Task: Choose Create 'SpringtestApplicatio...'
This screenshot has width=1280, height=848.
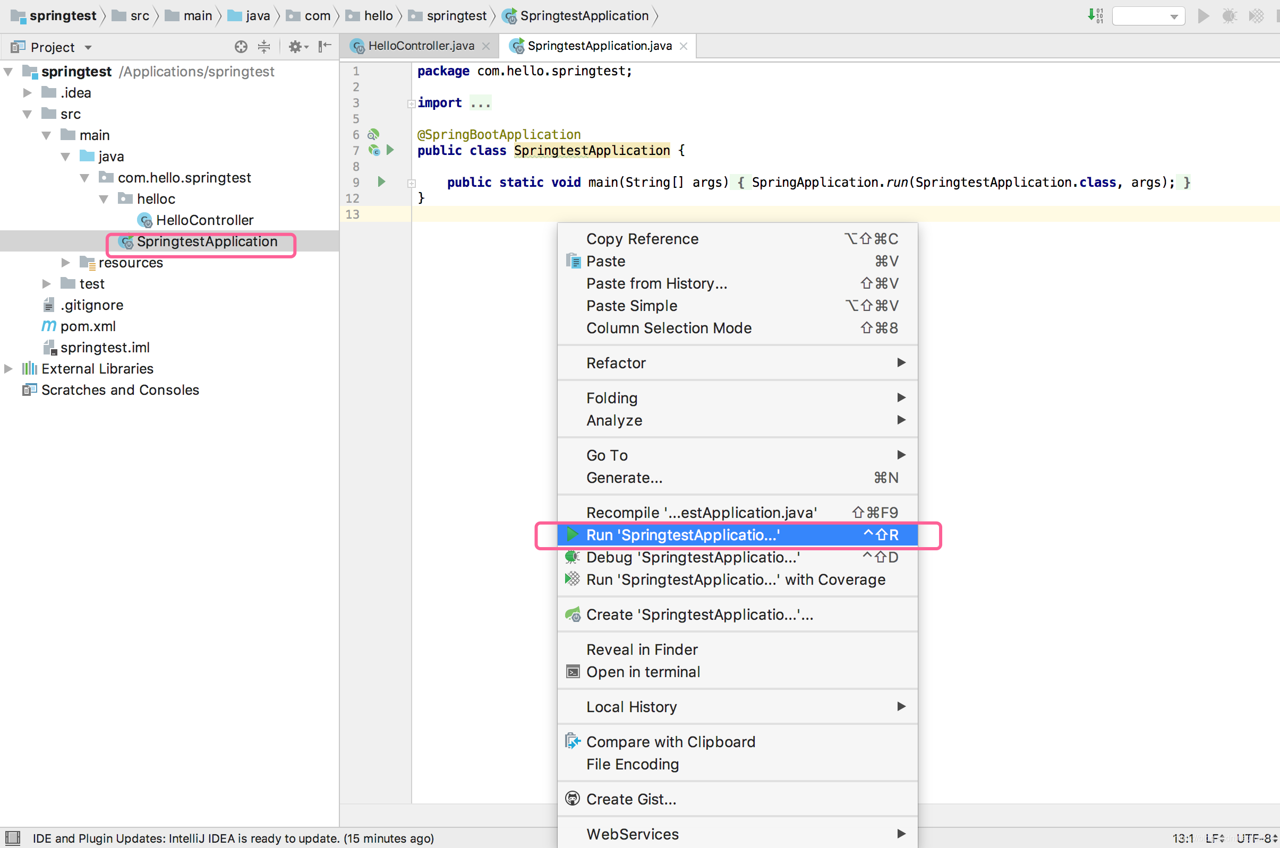Action: point(738,615)
